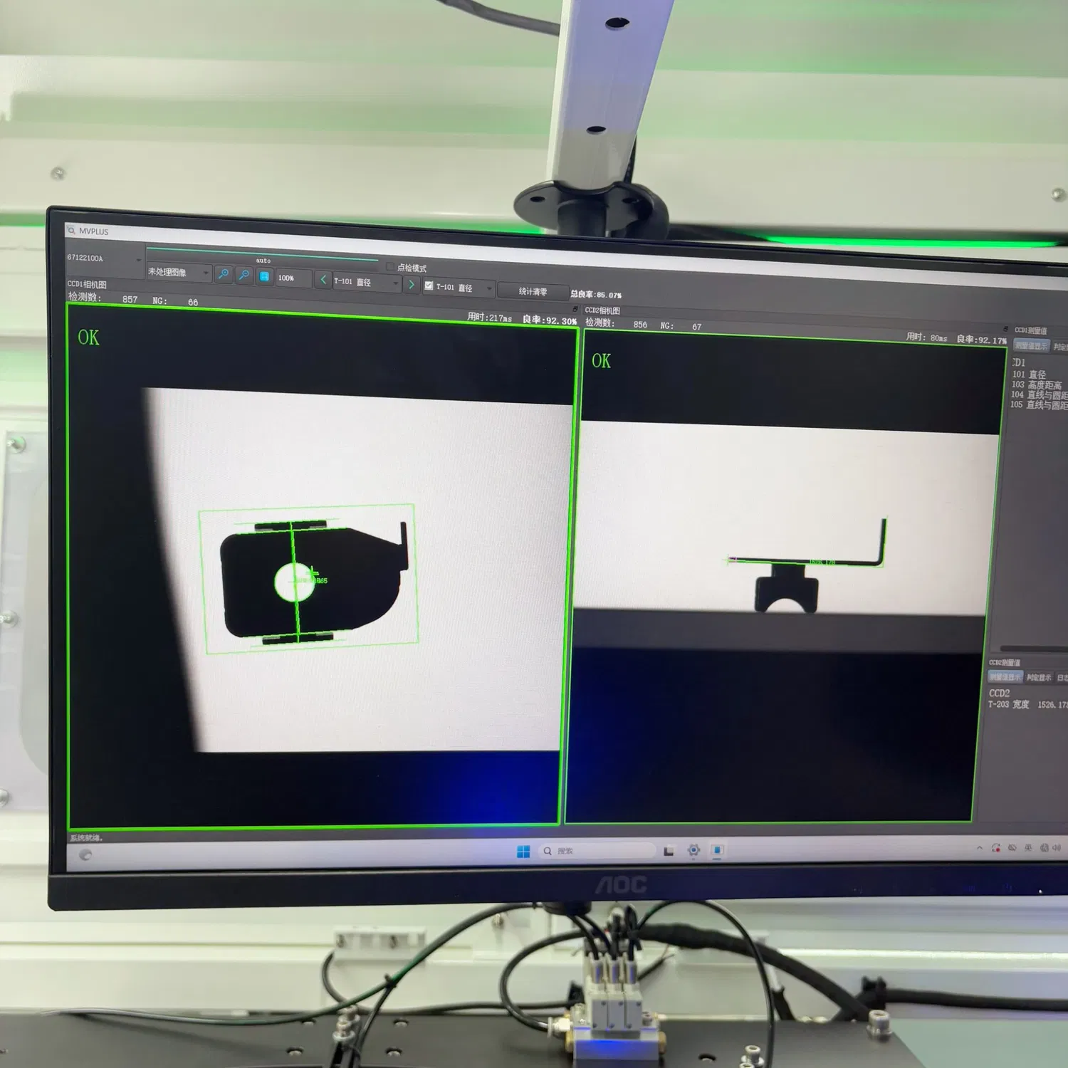
Task: Go to previous measurement item arrow
Action: click(x=323, y=280)
